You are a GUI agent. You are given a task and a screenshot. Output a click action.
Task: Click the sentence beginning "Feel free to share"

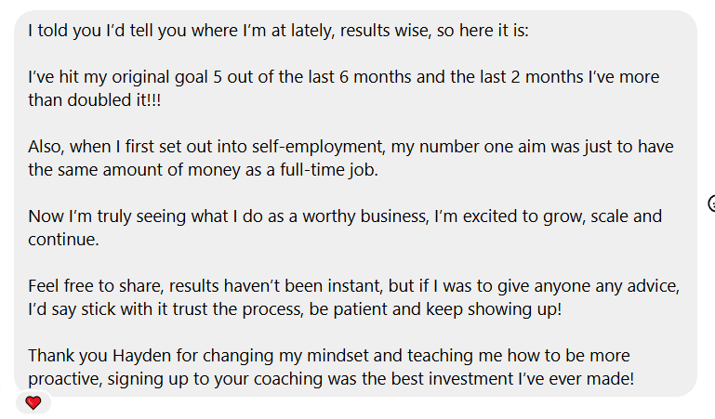point(354,297)
